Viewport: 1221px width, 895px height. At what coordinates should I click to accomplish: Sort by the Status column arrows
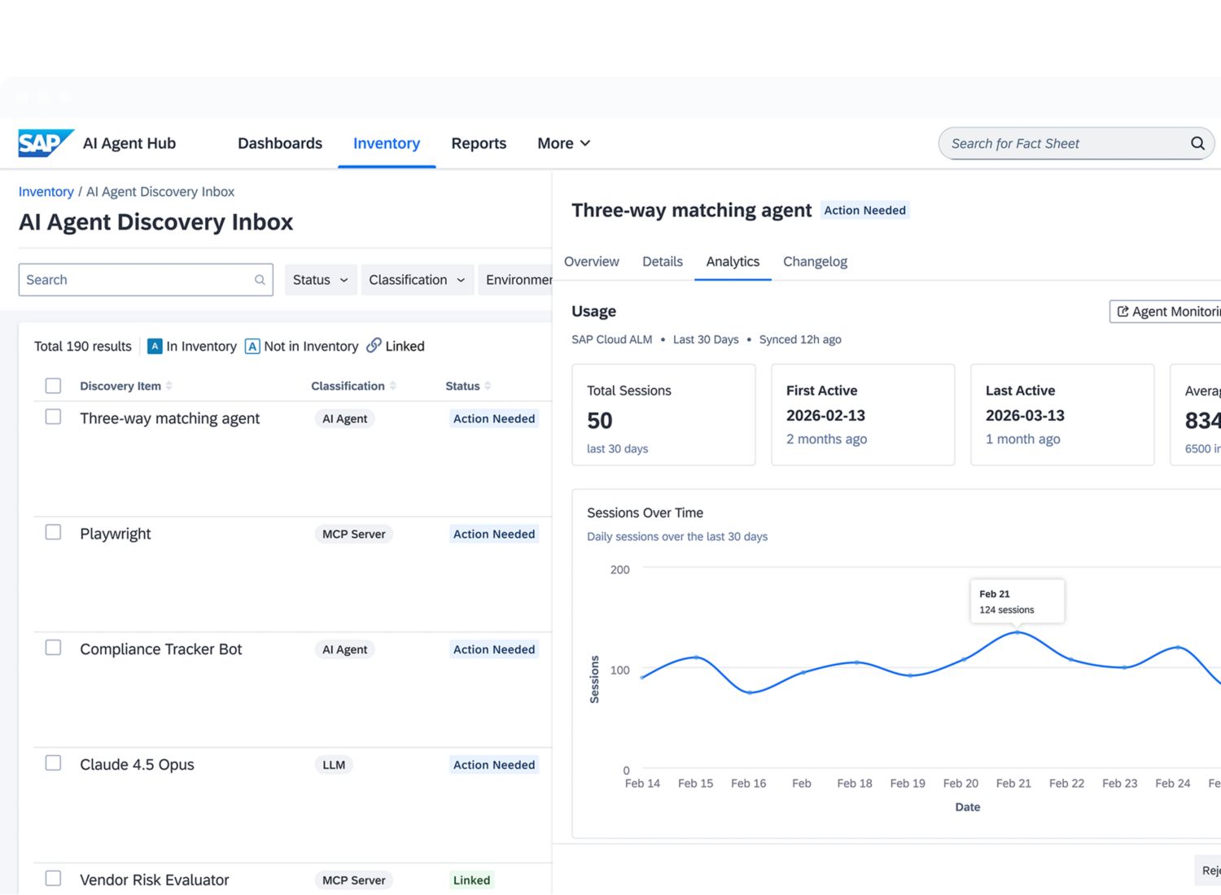[x=488, y=386]
